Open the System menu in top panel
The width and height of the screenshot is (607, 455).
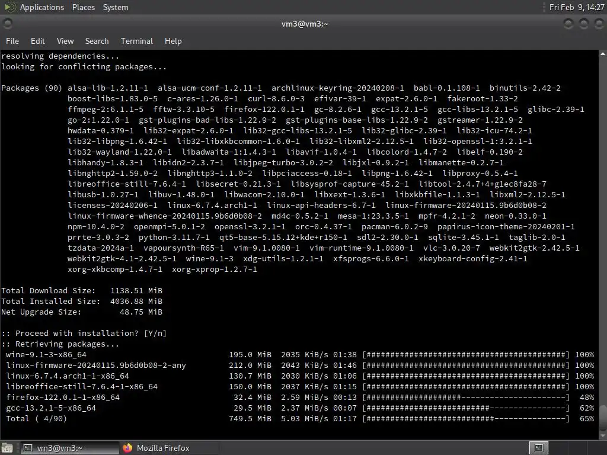point(116,7)
